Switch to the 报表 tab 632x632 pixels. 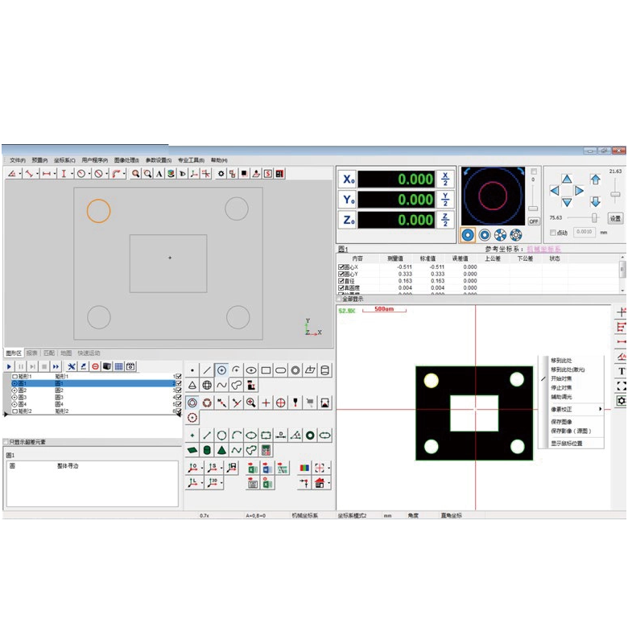coord(32,353)
